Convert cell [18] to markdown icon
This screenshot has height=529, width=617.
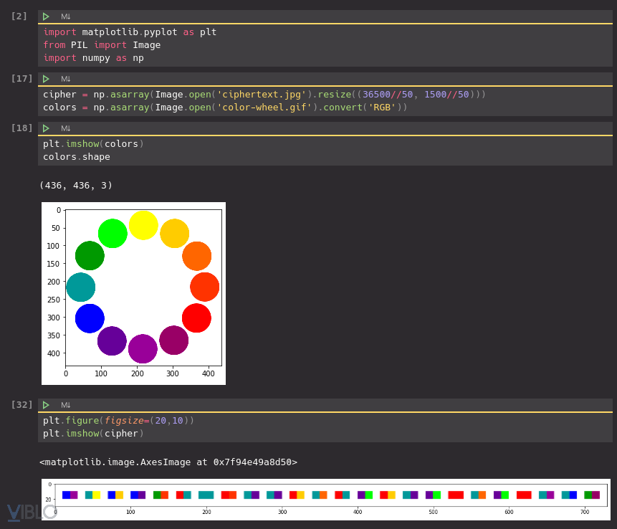tap(66, 128)
